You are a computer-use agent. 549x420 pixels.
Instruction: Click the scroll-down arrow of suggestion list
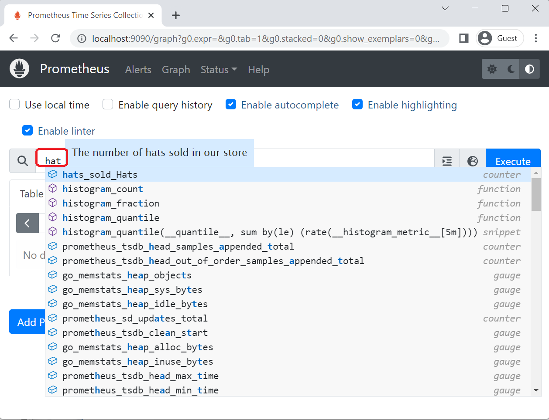tap(536, 390)
